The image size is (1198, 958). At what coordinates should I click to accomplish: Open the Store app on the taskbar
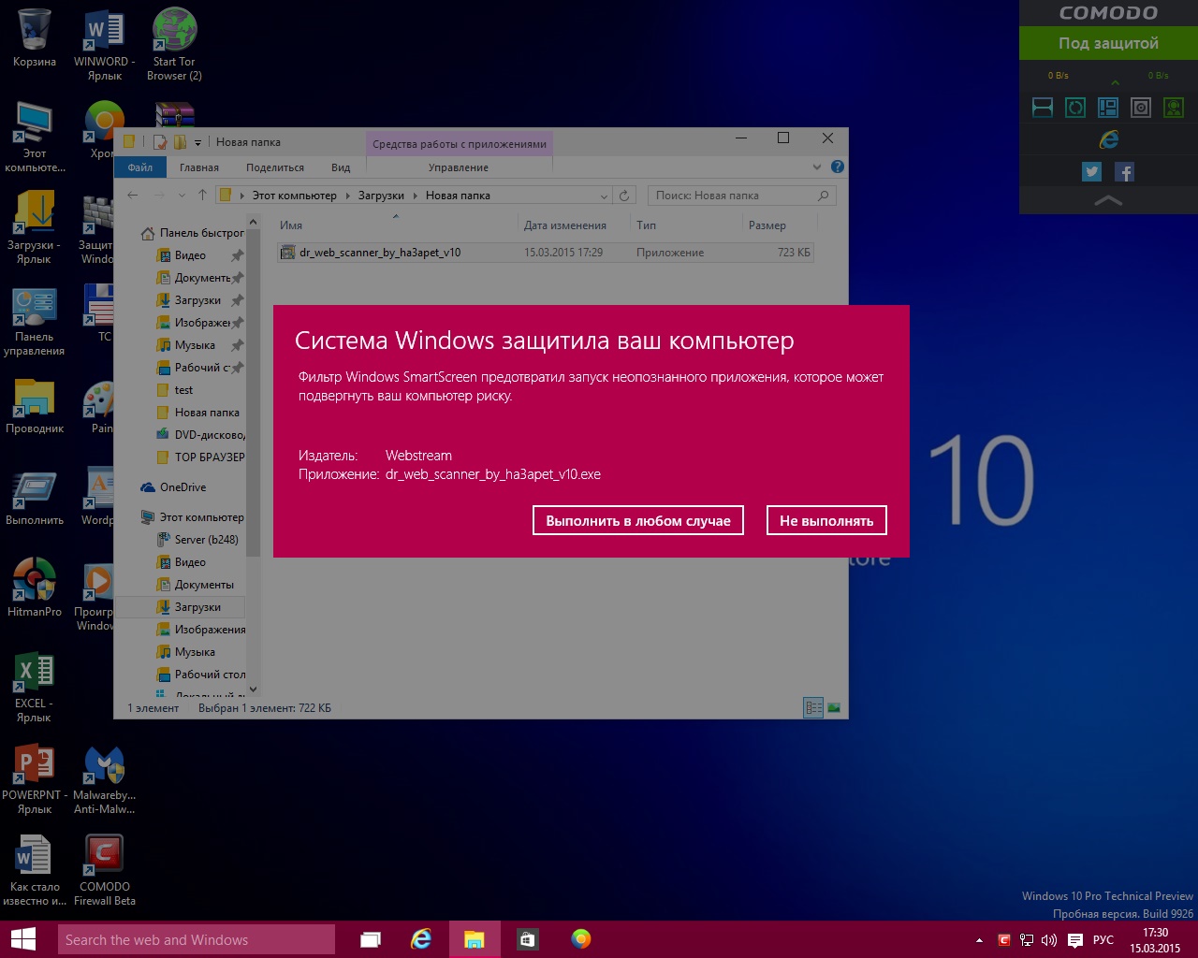tap(527, 939)
